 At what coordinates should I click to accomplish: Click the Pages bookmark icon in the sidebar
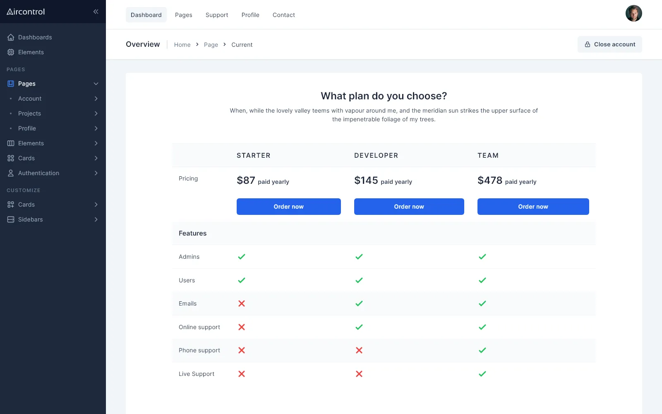11,84
